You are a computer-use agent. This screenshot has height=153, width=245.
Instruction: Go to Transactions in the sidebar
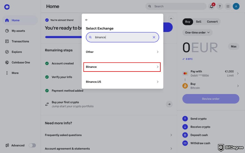tap(20, 41)
